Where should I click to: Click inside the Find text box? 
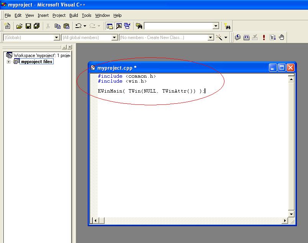(179, 26)
